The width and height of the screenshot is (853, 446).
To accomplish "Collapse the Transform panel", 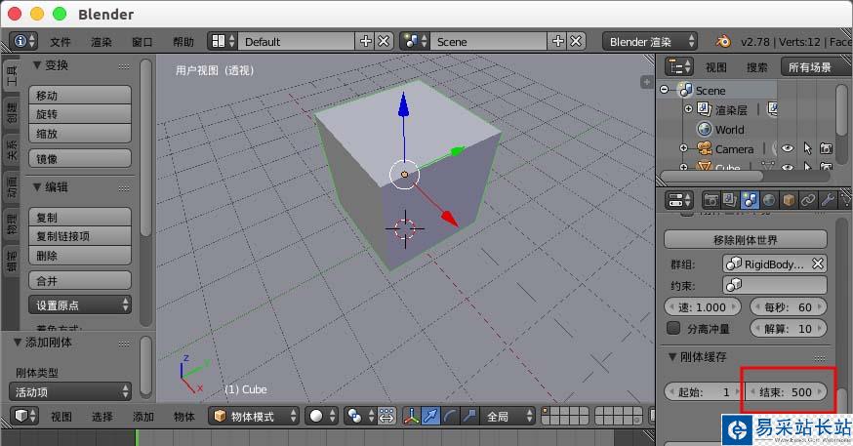I will click(x=37, y=64).
